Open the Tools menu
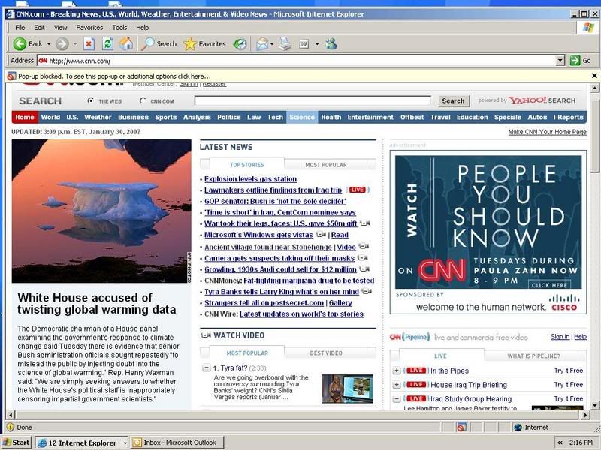The height and width of the screenshot is (450, 601). pyautogui.click(x=119, y=28)
